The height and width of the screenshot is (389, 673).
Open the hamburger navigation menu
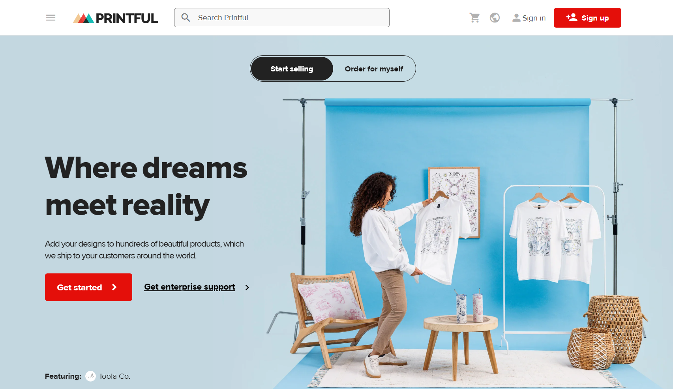[x=51, y=18]
